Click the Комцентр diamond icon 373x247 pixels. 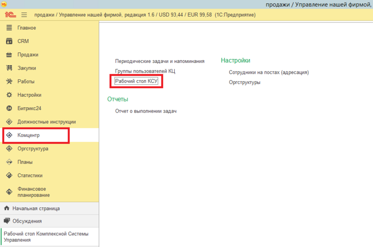pos(9,135)
